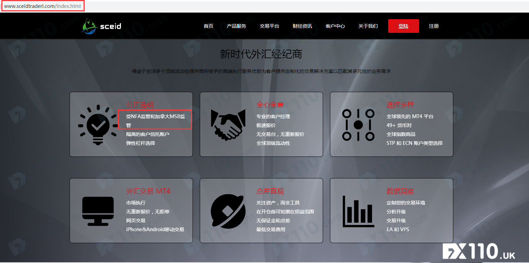Open the 产品服务 menu
529x263 pixels.
point(236,26)
